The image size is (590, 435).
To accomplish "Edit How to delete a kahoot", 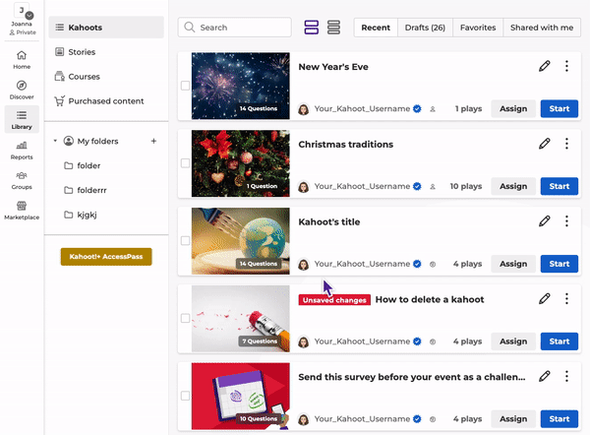I will [x=544, y=299].
